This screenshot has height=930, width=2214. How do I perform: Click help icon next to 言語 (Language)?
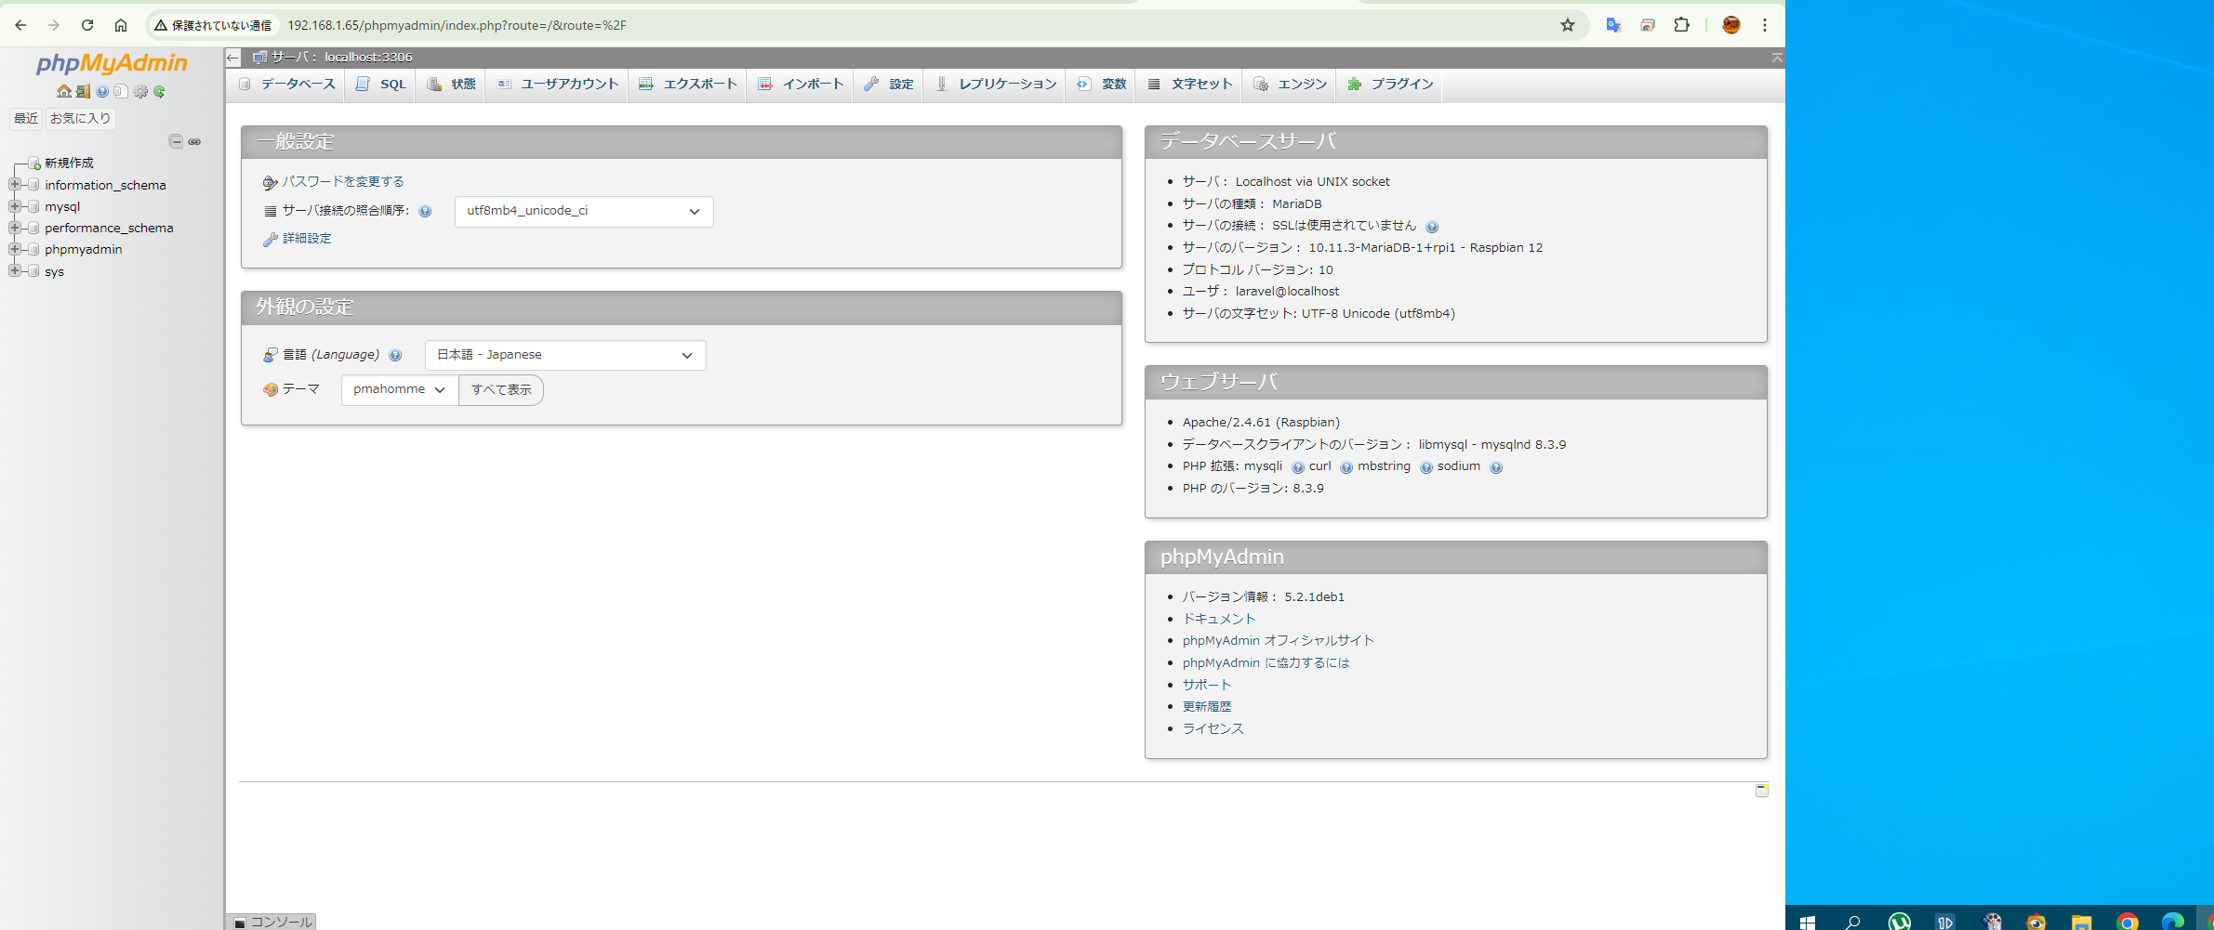point(395,355)
